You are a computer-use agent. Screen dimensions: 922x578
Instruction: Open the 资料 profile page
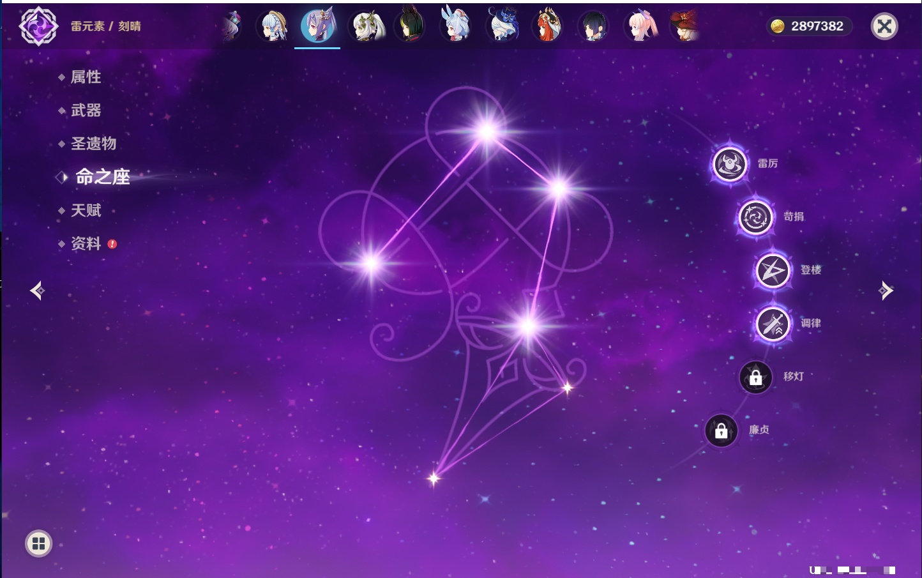[x=86, y=243]
